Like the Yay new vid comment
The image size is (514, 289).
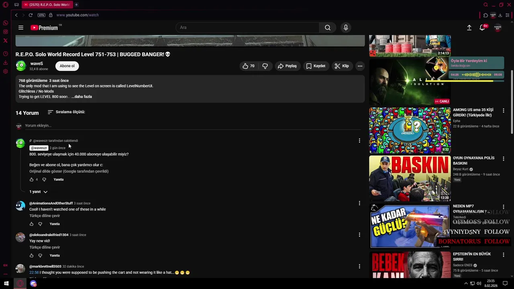pos(32,256)
